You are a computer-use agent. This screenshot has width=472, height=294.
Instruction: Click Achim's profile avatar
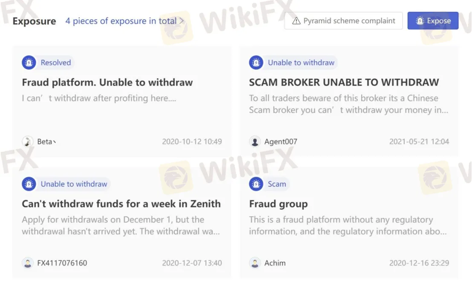255,263
